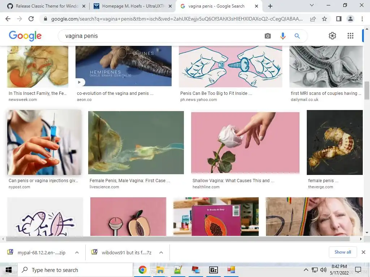Open the network icon in tray
This screenshot has width=370, height=277.
pyautogui.click(x=315, y=270)
